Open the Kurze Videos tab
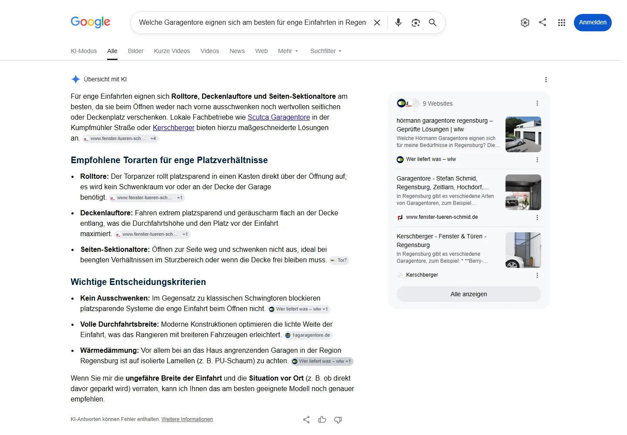 coord(172,51)
